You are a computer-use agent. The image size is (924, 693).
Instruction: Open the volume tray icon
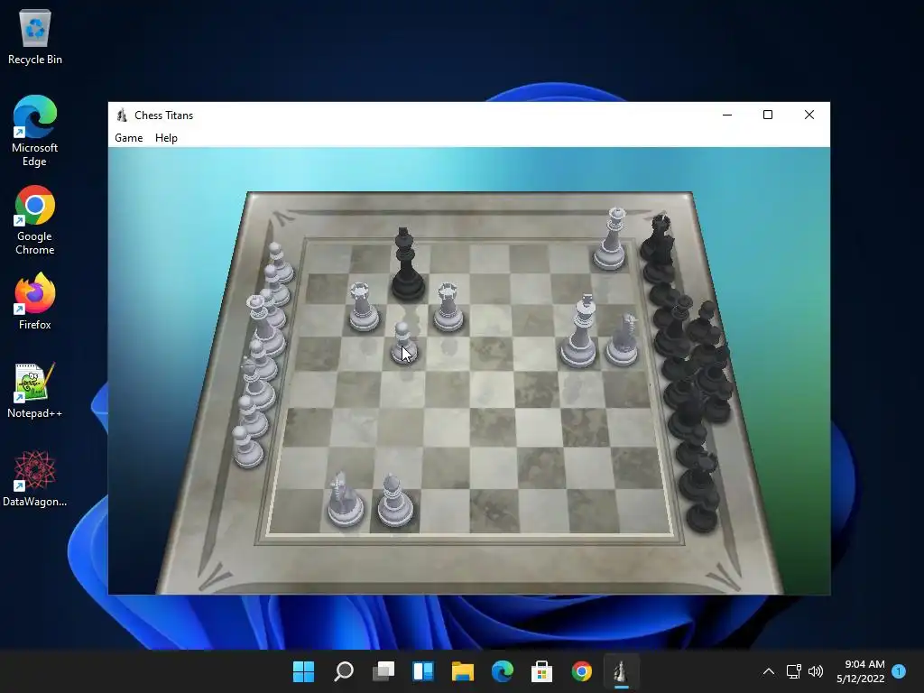pyautogui.click(x=816, y=671)
